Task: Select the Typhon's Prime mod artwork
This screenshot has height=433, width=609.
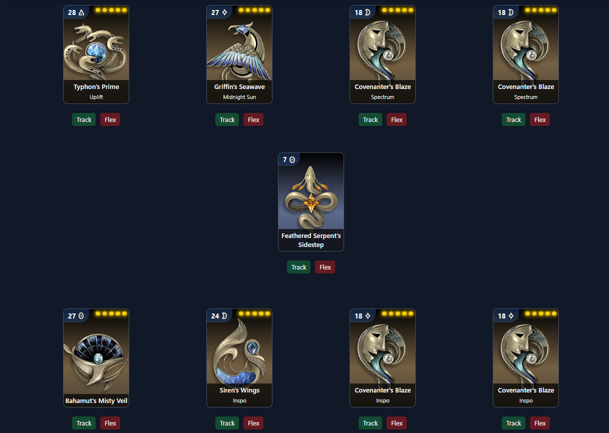Action: (x=96, y=49)
